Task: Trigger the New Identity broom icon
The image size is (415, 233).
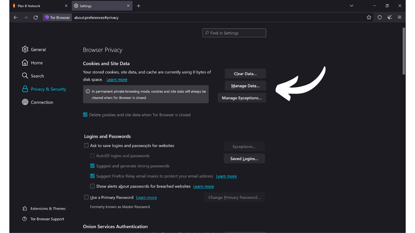Action: 389,17
